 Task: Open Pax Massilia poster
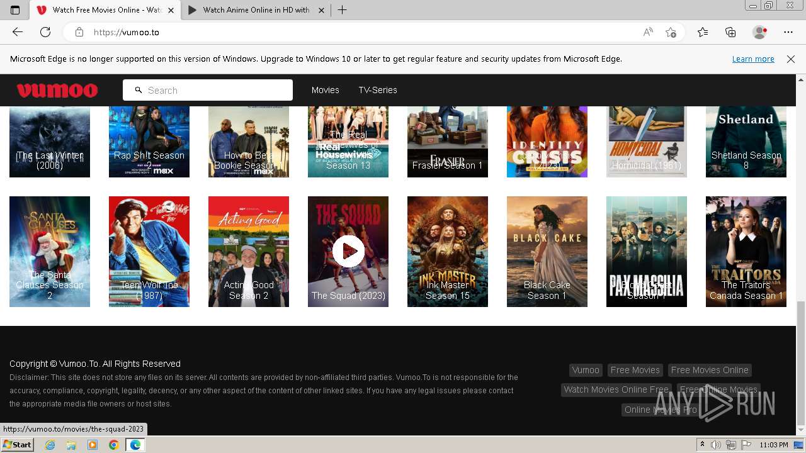pyautogui.click(x=647, y=252)
